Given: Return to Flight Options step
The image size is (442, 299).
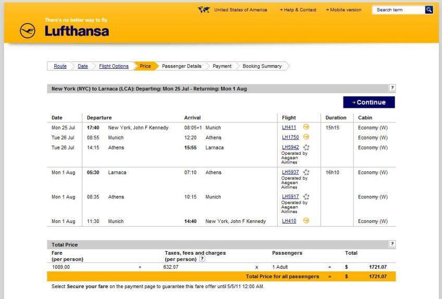Looking at the screenshot, I should tap(114, 66).
